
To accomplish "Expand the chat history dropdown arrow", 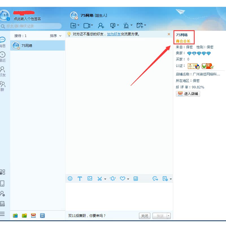I will click(x=171, y=179).
